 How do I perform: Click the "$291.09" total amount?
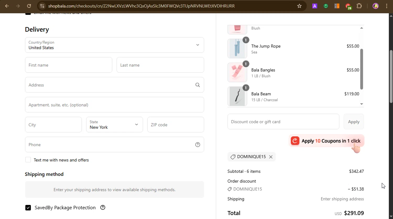(354, 213)
